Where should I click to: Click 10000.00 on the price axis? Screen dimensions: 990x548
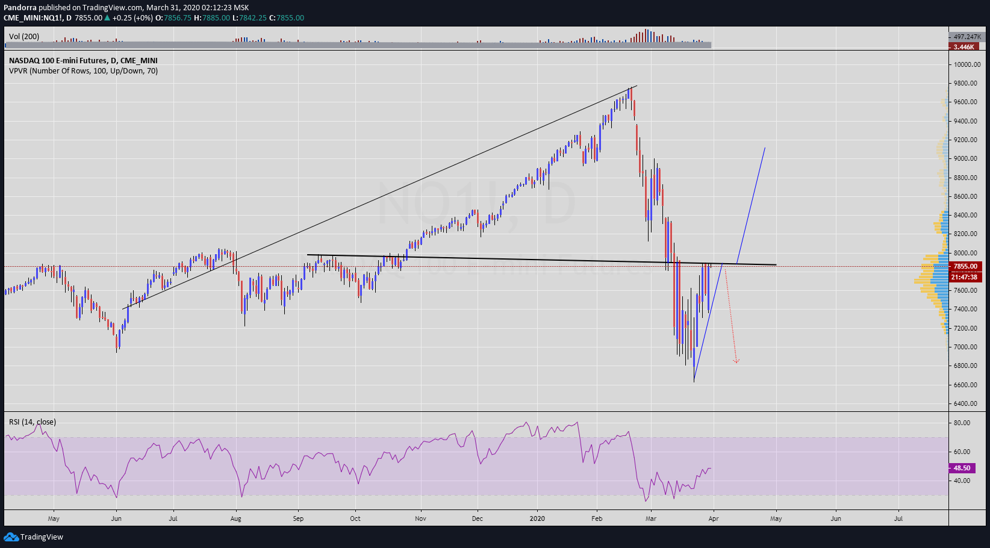(x=967, y=64)
